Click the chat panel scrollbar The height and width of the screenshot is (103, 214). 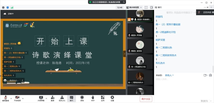[x=213, y=69]
